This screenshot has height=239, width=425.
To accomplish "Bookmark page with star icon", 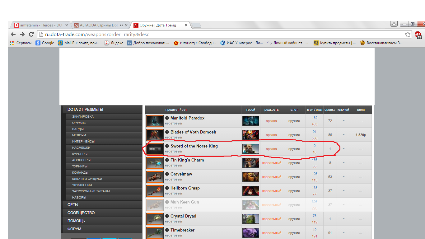I will [x=408, y=35].
